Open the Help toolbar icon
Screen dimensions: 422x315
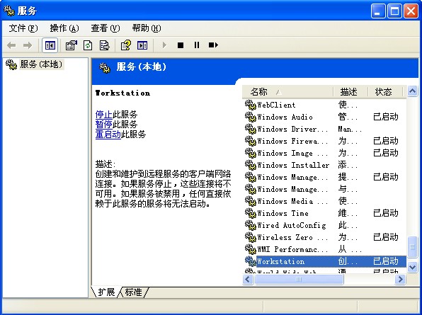click(x=126, y=45)
